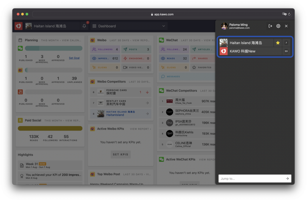Click the Haitan Island brand avatar in header
Image resolution: width=307 pixels, height=201 pixels.
pos(28,26)
